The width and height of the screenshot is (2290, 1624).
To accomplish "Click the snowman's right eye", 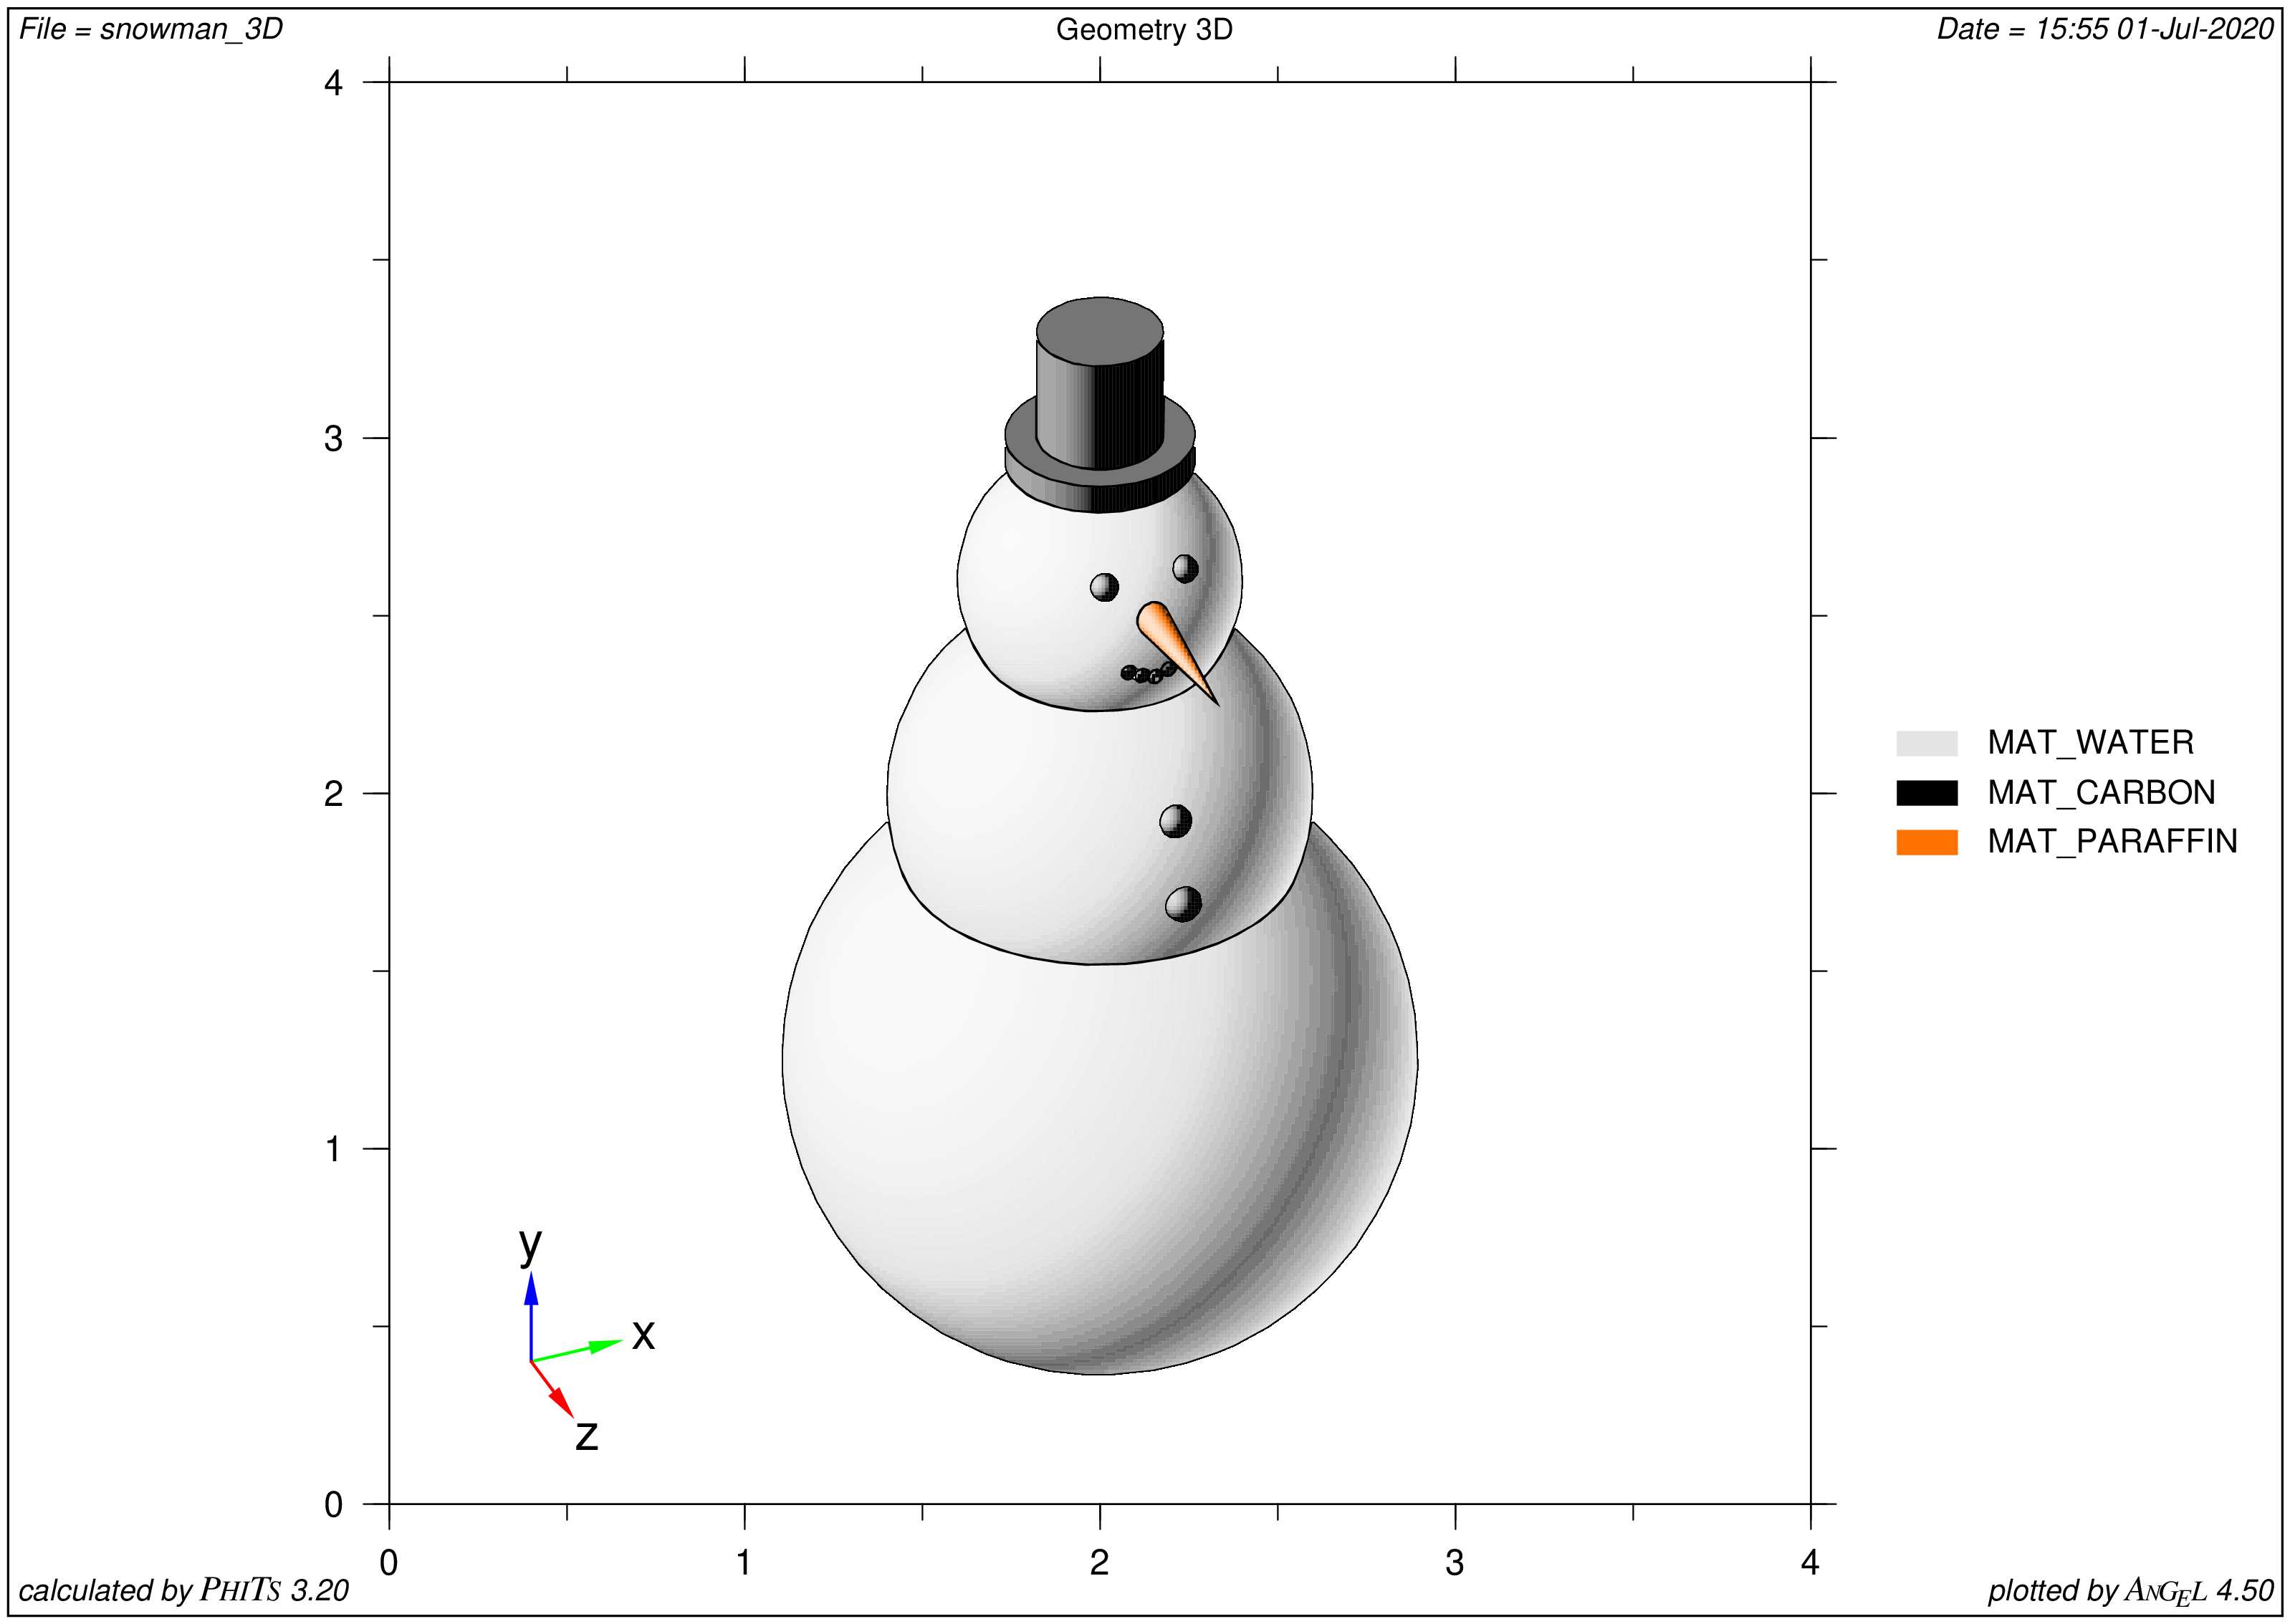I will (1185, 569).
